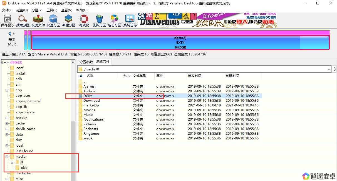Expand the app folder in tree

(x=7, y=90)
